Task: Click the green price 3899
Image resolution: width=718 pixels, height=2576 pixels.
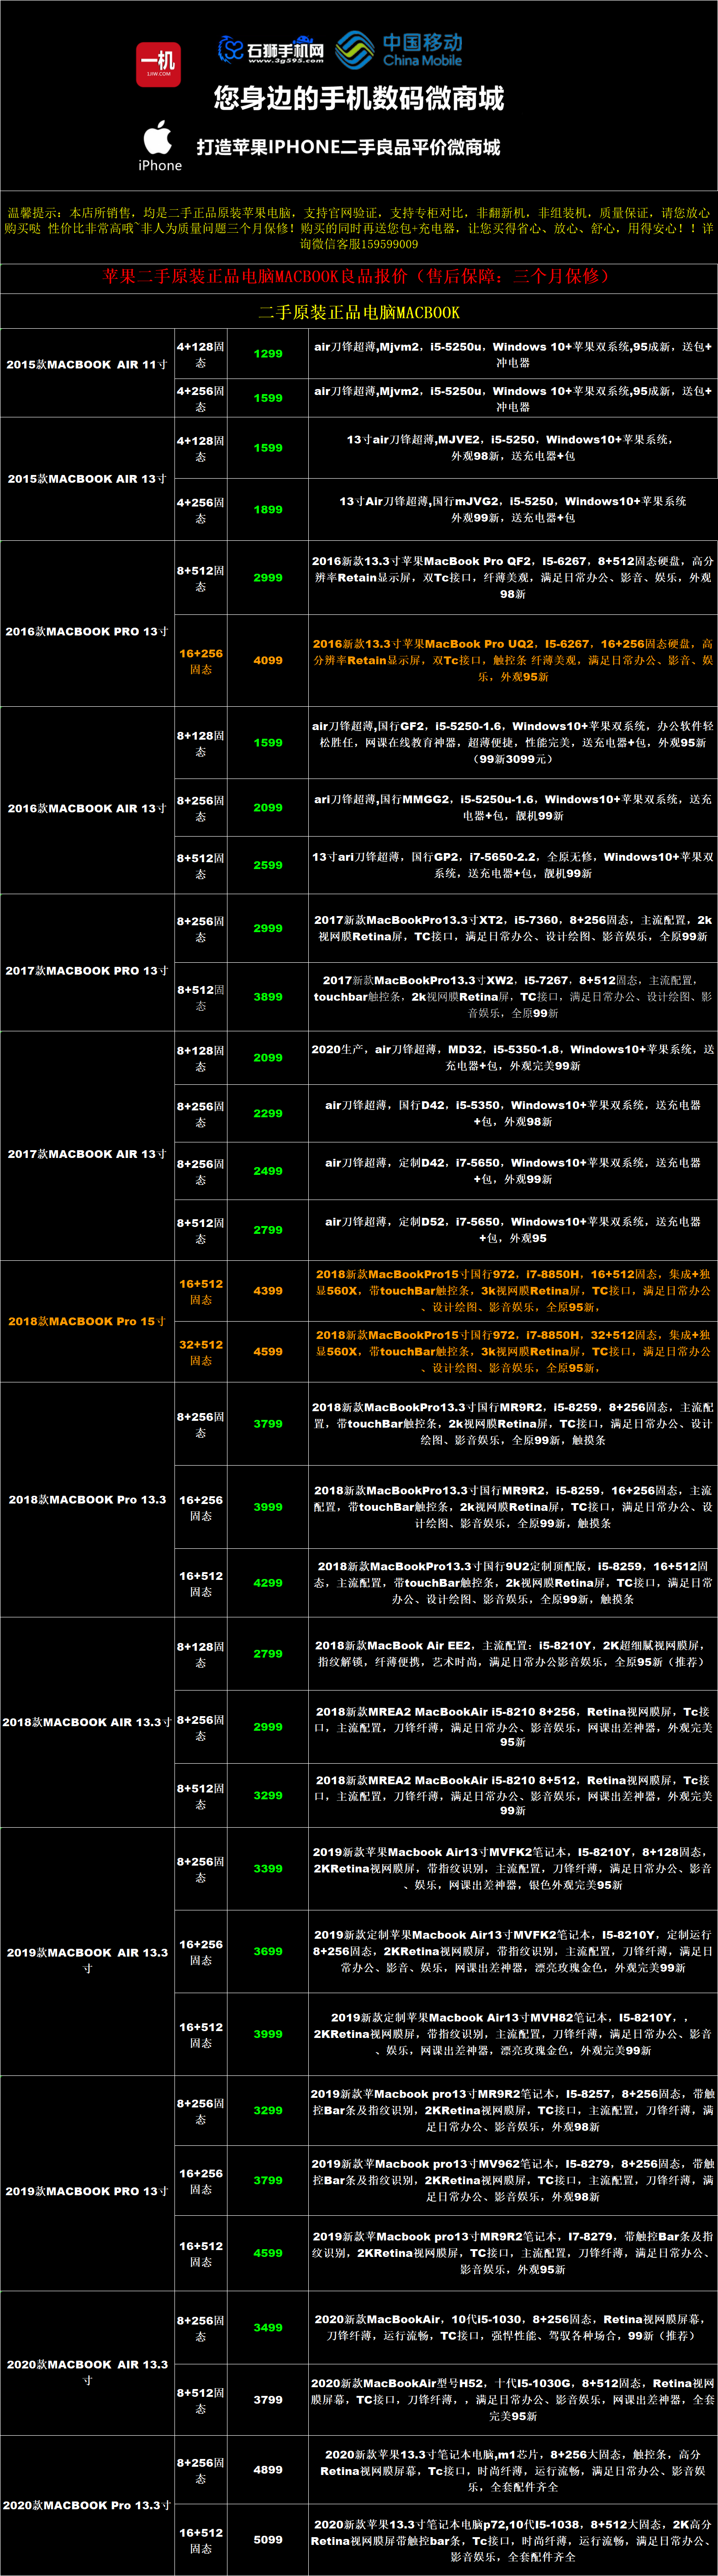Action: pos(268,997)
